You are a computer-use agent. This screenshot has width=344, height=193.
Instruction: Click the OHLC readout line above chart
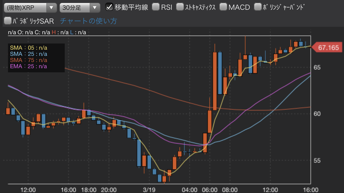pos(47,32)
